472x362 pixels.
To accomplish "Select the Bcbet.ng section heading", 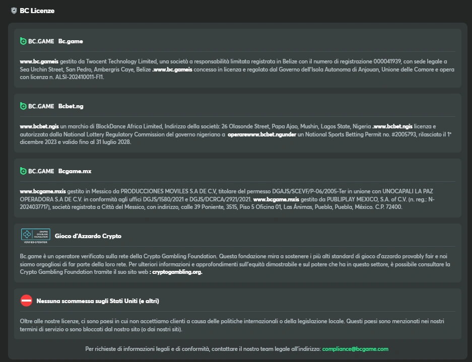I will coord(71,106).
